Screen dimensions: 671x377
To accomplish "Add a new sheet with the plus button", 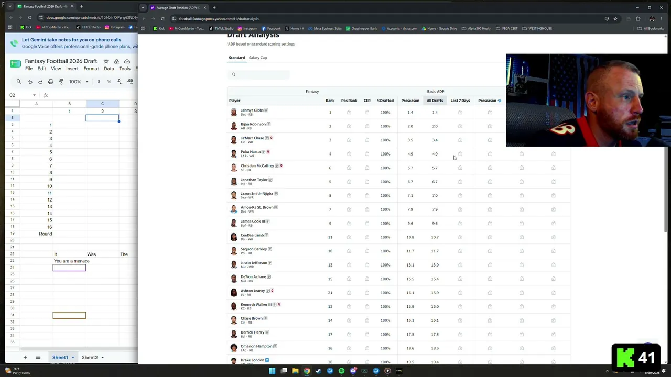I will pos(25,357).
